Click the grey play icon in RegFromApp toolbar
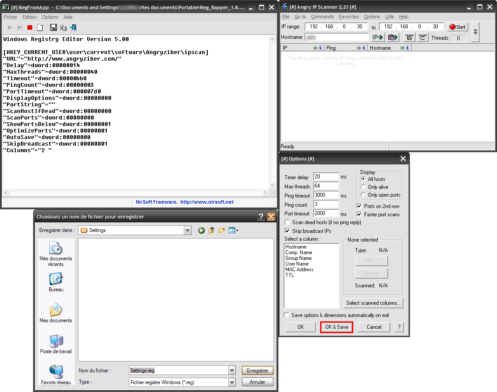497x392 pixels. pyautogui.click(x=10, y=28)
